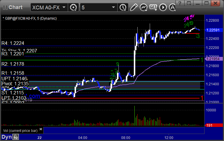Click the GBP@FXCM A0-FX chart title text

pos(29,18)
